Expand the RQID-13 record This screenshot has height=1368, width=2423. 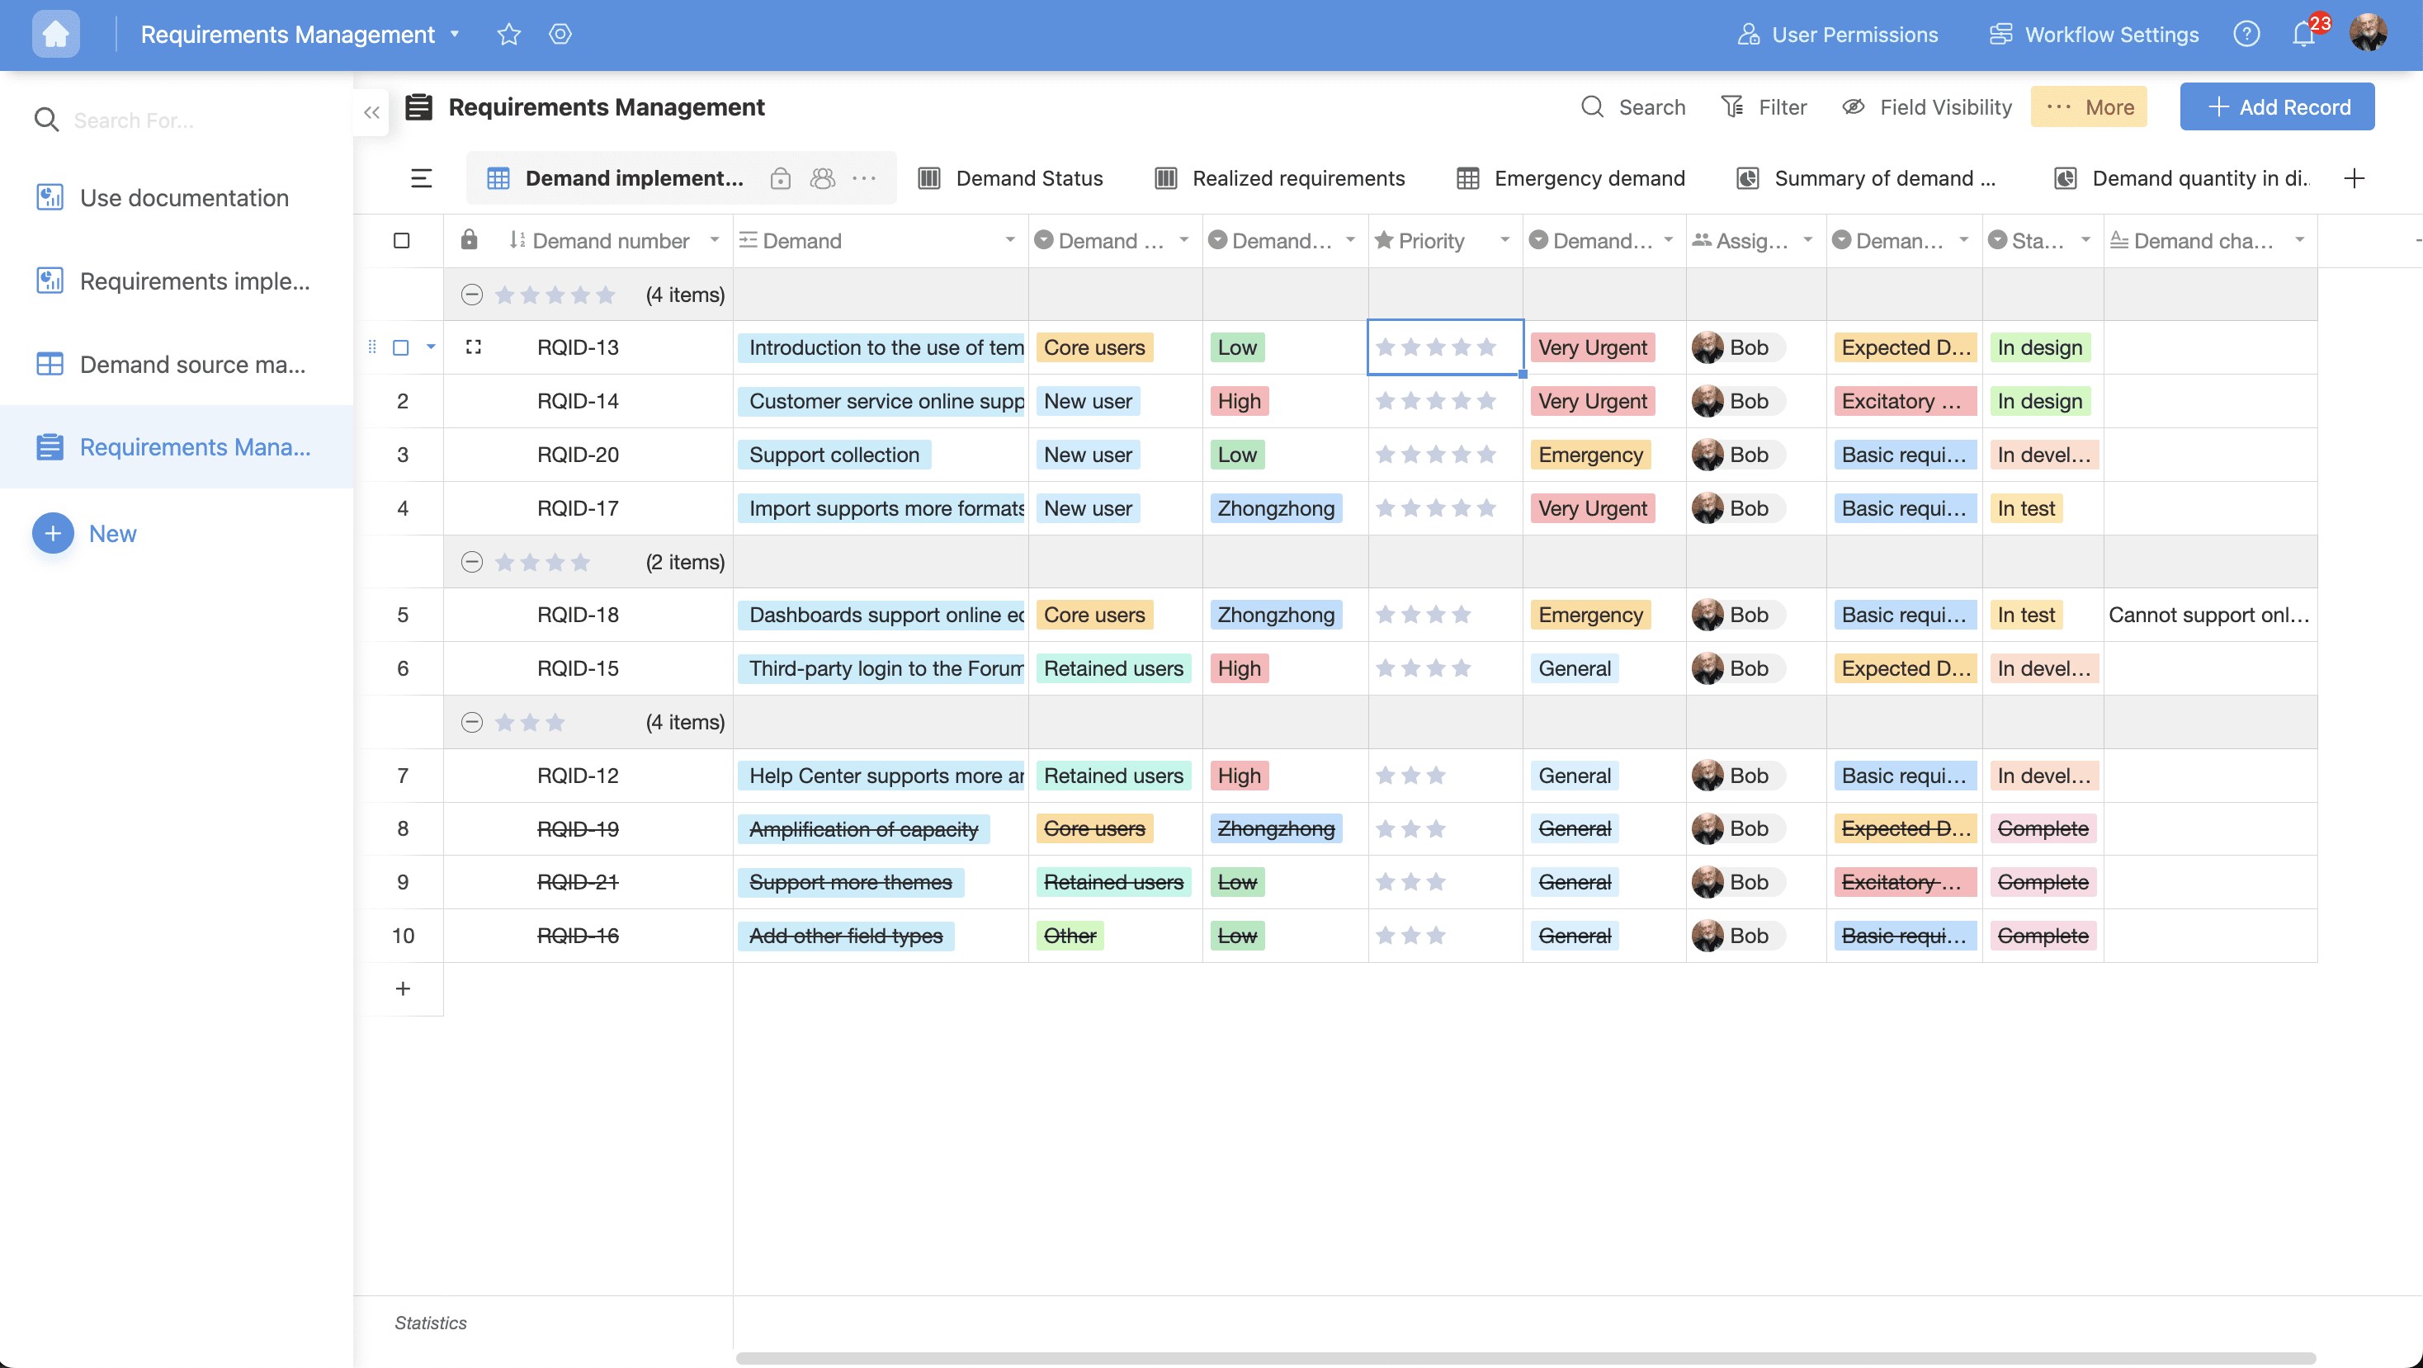473,347
